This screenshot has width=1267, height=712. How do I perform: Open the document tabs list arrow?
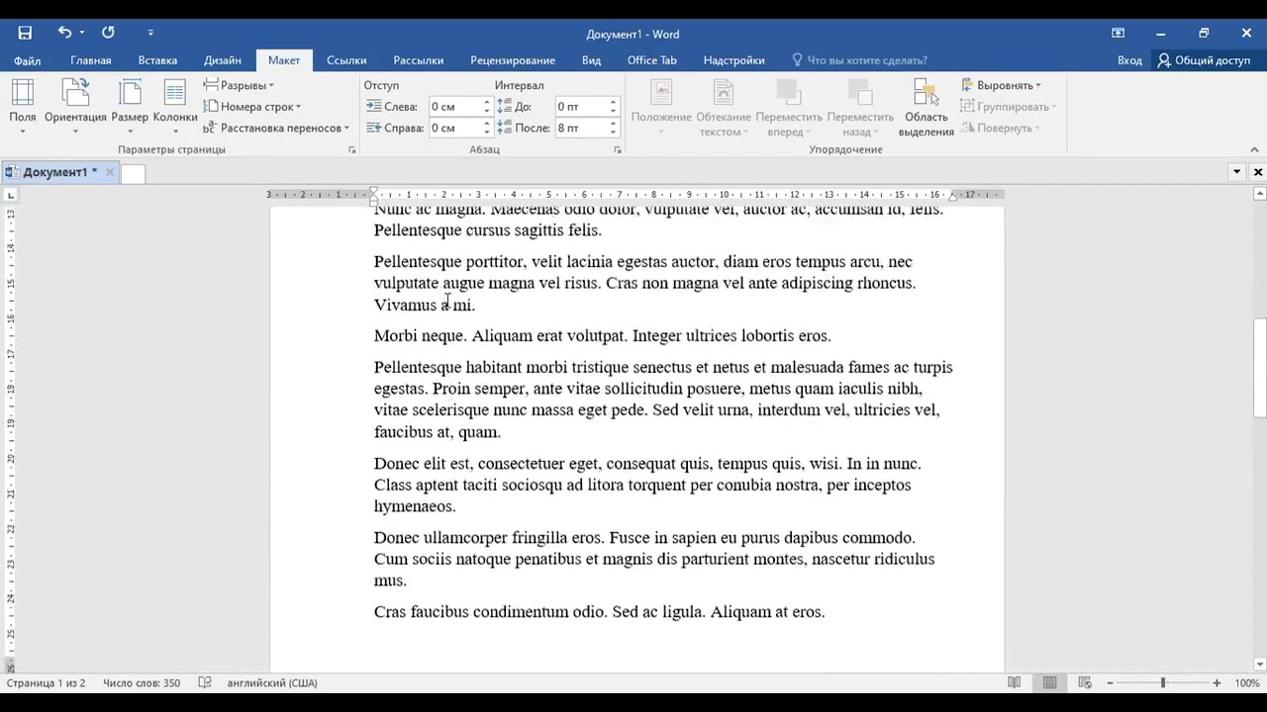click(x=1236, y=172)
